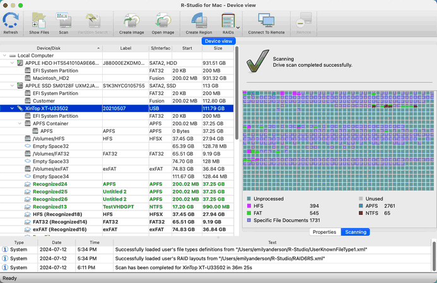Image resolution: width=437 pixels, height=283 pixels.
Task: Click the HFS (Recognized18) partition icon
Action: coord(28,214)
